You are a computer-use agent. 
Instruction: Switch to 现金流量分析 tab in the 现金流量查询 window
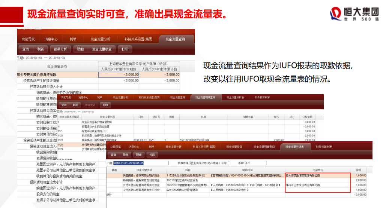coord(101,39)
